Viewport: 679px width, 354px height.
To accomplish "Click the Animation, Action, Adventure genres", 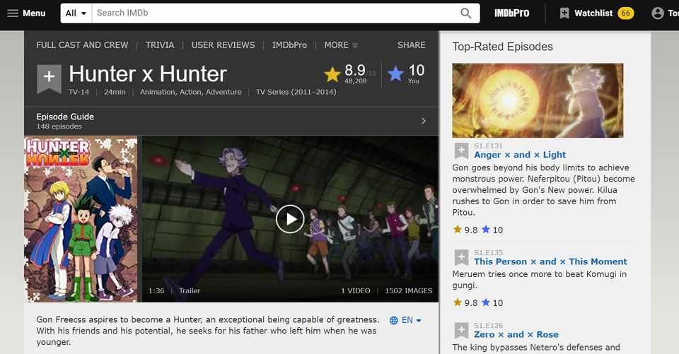I will 190,92.
